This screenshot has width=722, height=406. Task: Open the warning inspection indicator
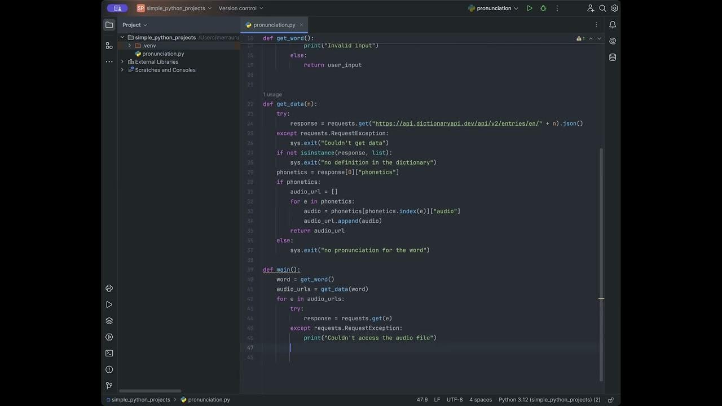[x=580, y=38]
